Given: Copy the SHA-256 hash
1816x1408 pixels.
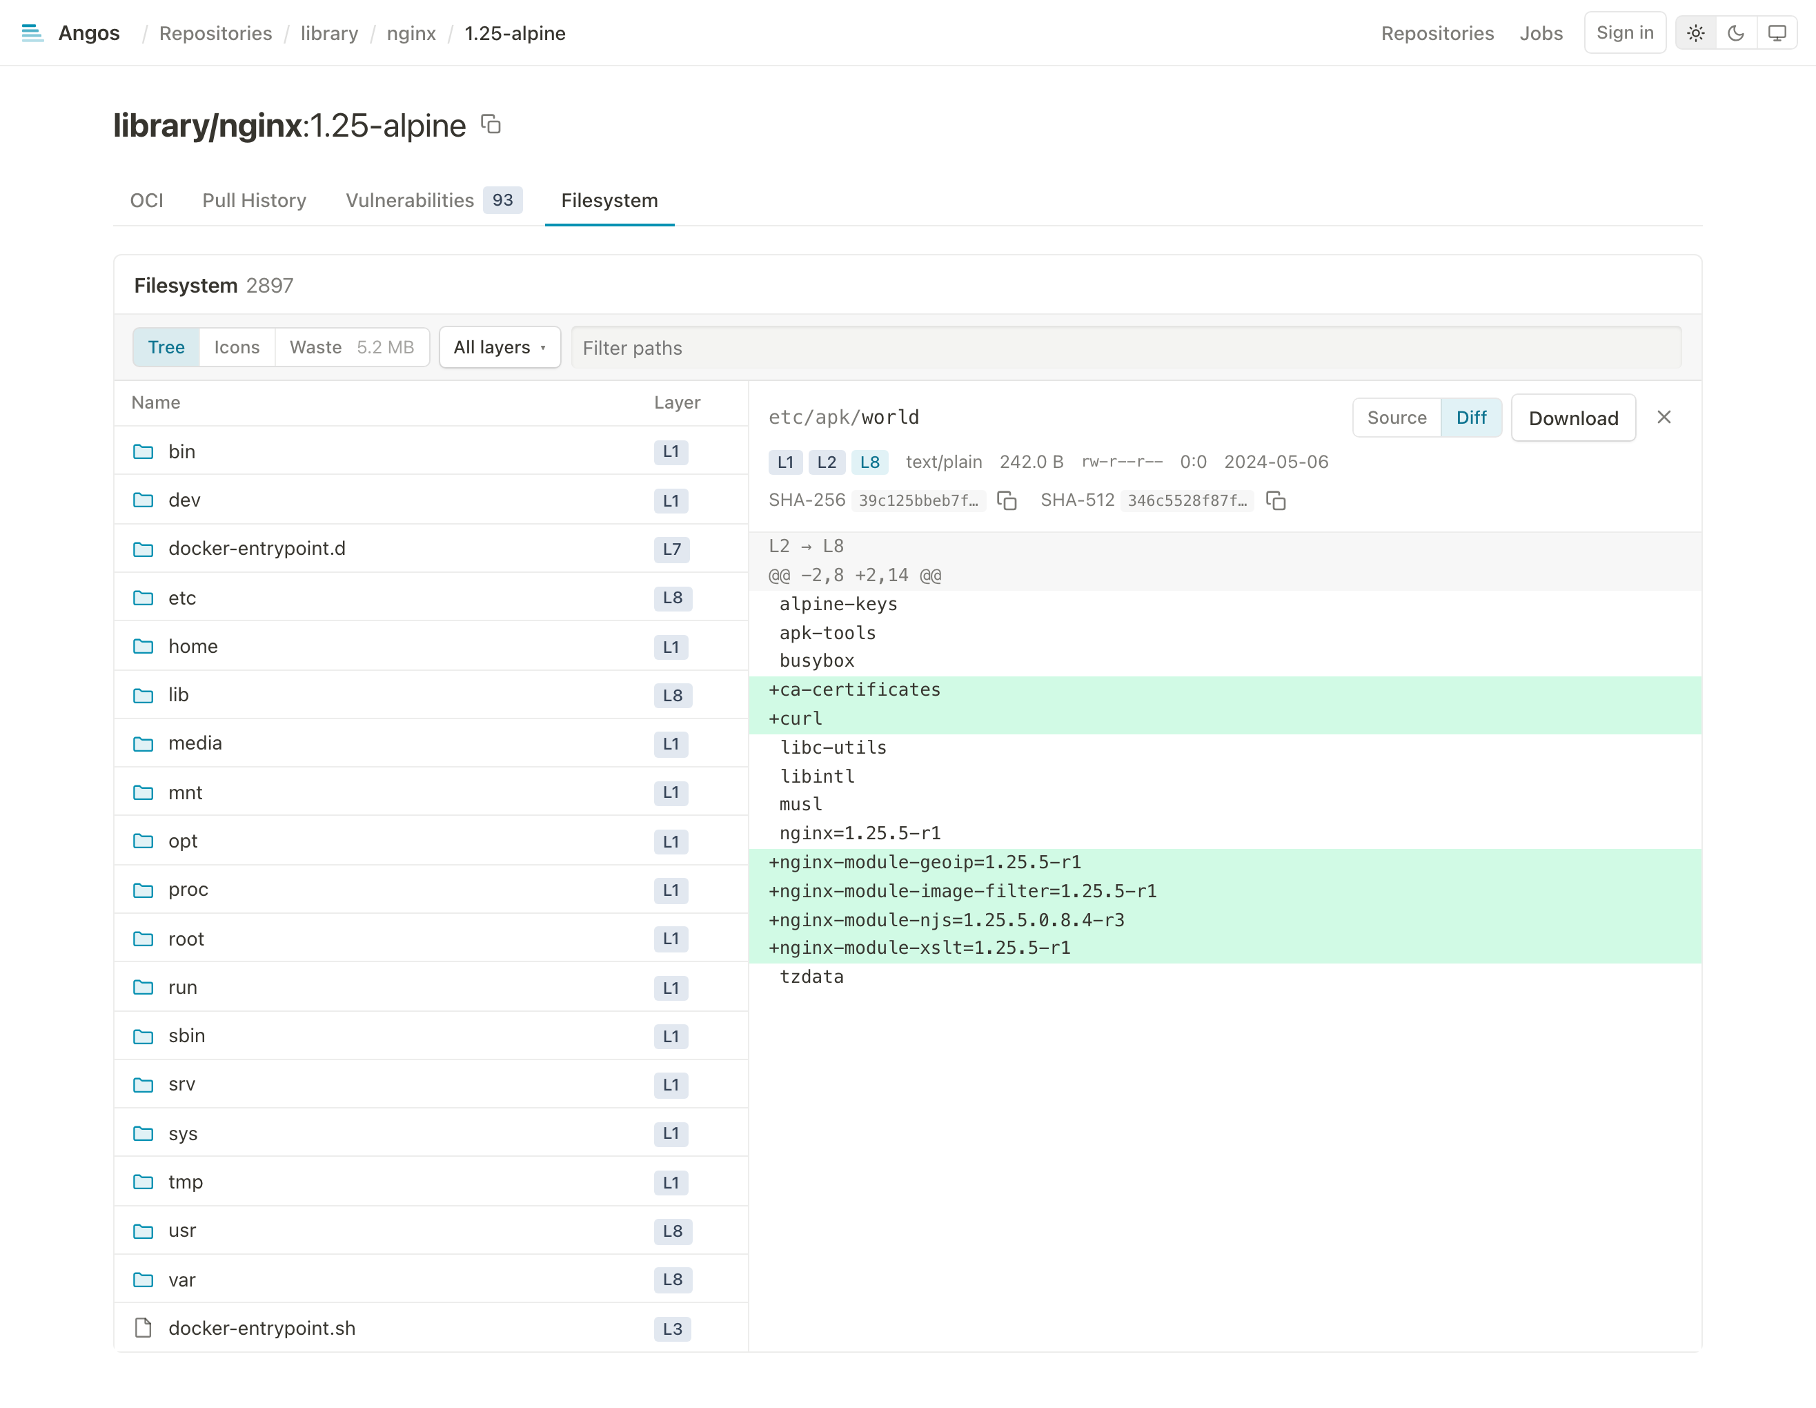Looking at the screenshot, I should coord(1006,500).
